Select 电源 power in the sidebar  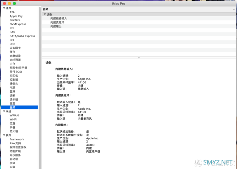click(13, 87)
